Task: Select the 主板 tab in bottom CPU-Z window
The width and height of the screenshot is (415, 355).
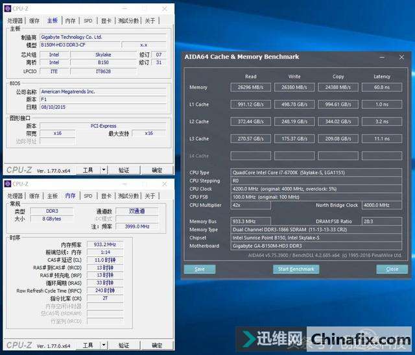Action: [53, 196]
